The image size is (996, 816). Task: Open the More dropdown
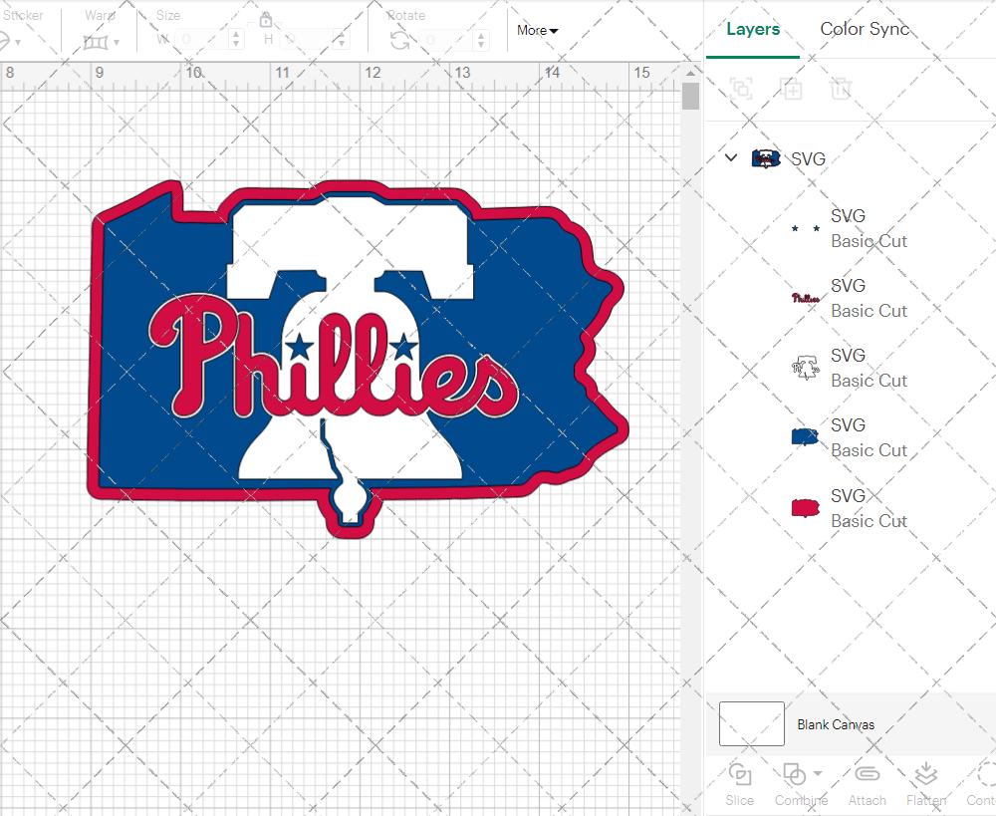click(537, 31)
